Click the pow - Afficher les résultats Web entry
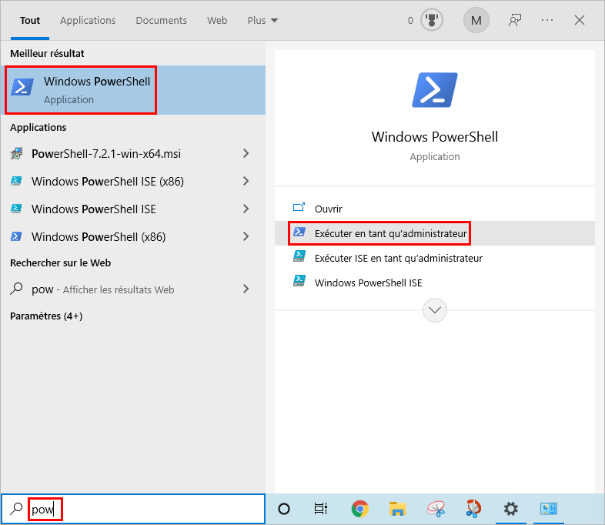 click(x=133, y=289)
